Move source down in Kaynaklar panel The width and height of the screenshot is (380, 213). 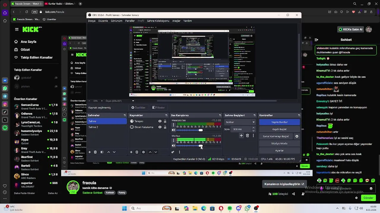pos(156,152)
